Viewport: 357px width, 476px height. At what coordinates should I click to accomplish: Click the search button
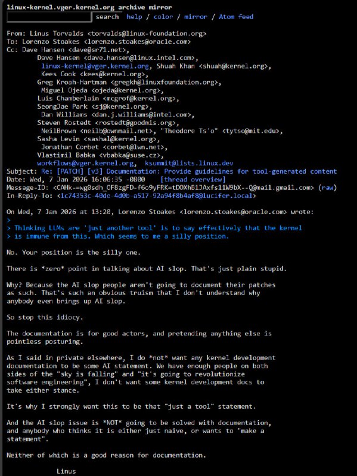pos(107,17)
